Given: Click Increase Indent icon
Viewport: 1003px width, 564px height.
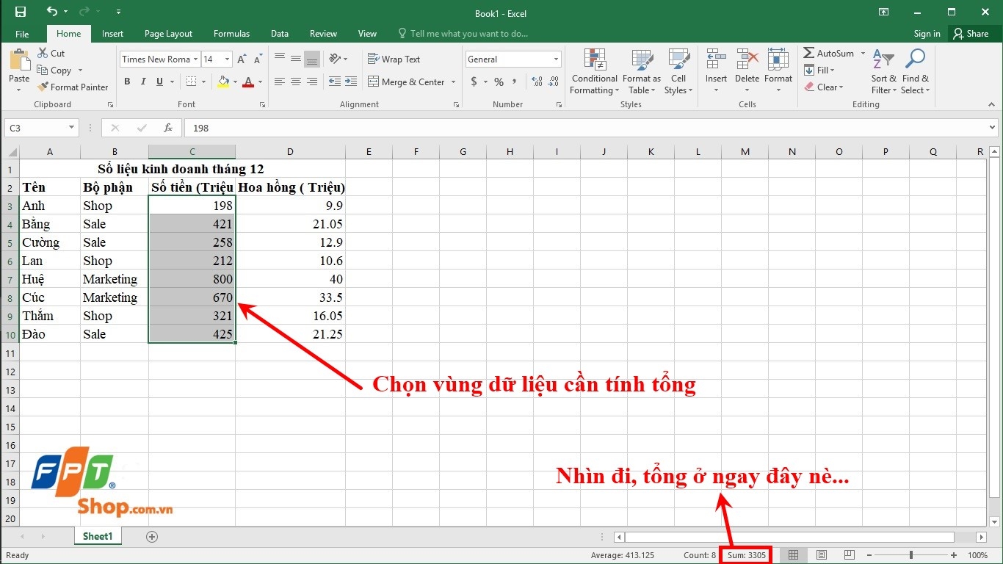Looking at the screenshot, I should click(x=351, y=82).
